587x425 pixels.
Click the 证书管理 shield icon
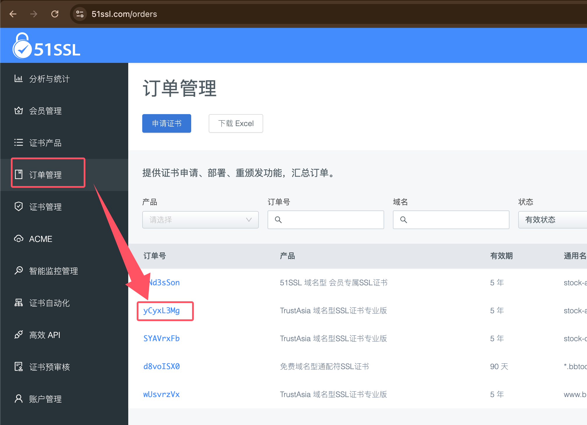[19, 206]
